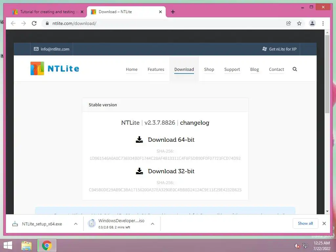Click the site search magnifier icon
336x252 pixels.
coord(295,69)
